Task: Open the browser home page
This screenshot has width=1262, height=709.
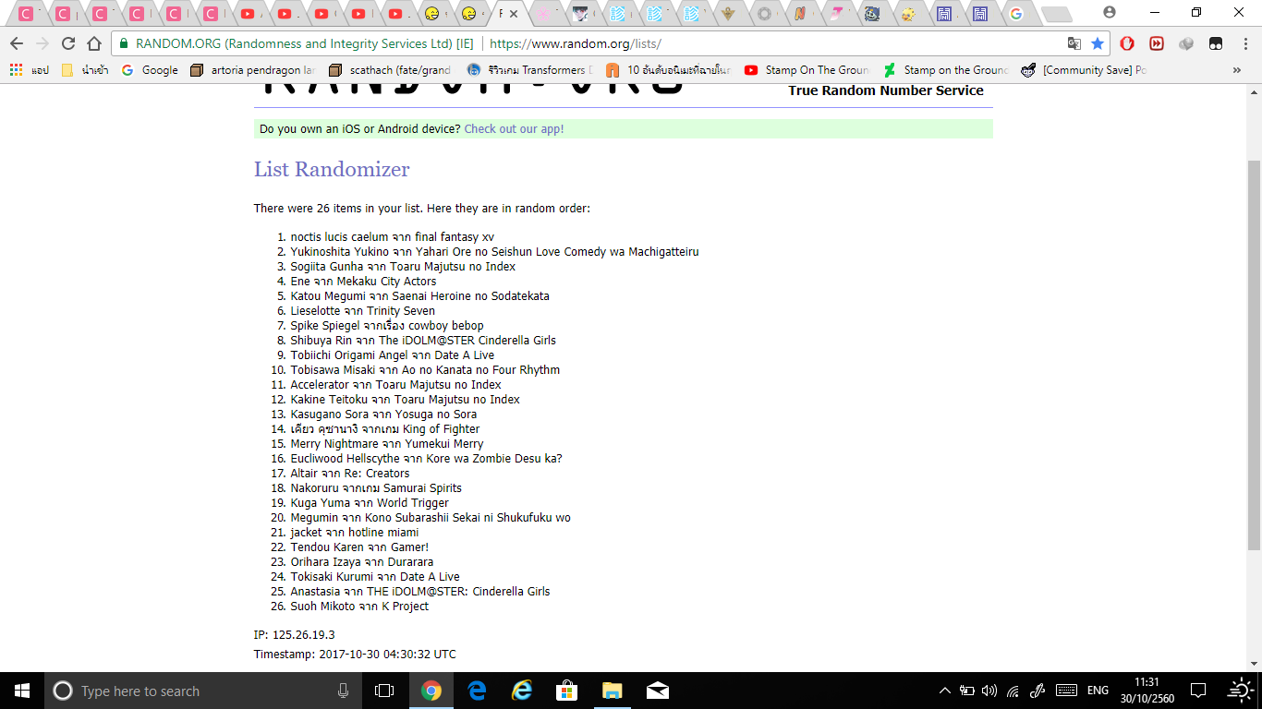Action: point(94,43)
